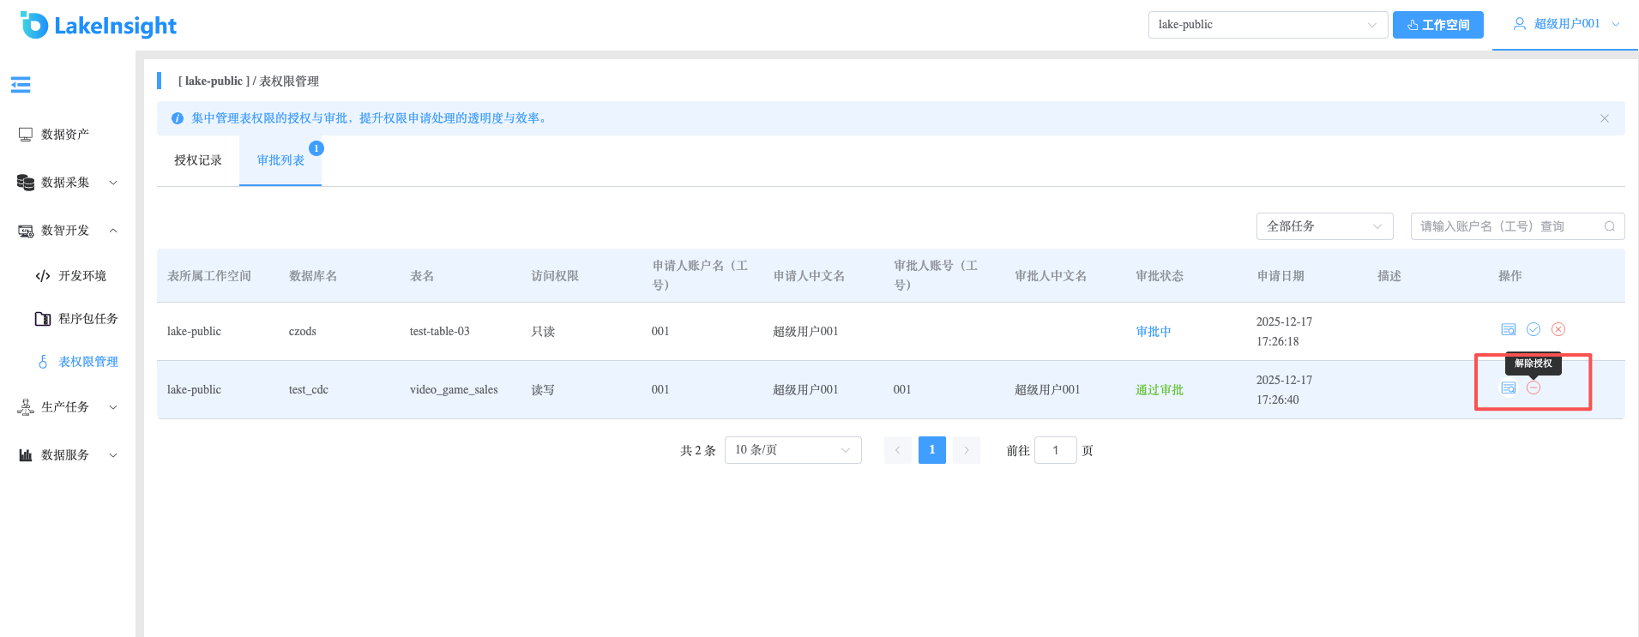Open the details icon for the video_game_sales row

[x=1509, y=388]
